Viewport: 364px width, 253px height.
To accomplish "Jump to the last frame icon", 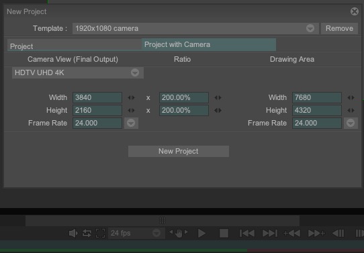I will (269, 233).
